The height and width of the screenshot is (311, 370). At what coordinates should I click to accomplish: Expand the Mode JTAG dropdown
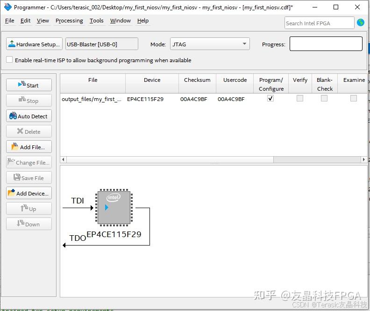210,44
